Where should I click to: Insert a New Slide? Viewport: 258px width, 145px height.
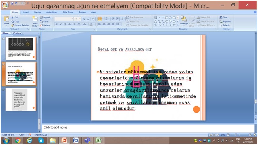(35, 22)
